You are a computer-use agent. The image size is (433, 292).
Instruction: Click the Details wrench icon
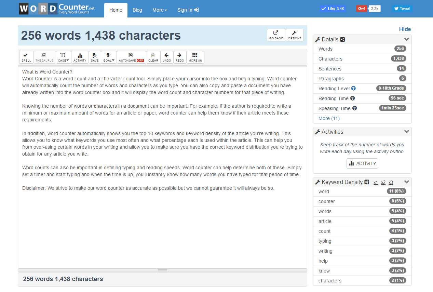pyautogui.click(x=317, y=40)
